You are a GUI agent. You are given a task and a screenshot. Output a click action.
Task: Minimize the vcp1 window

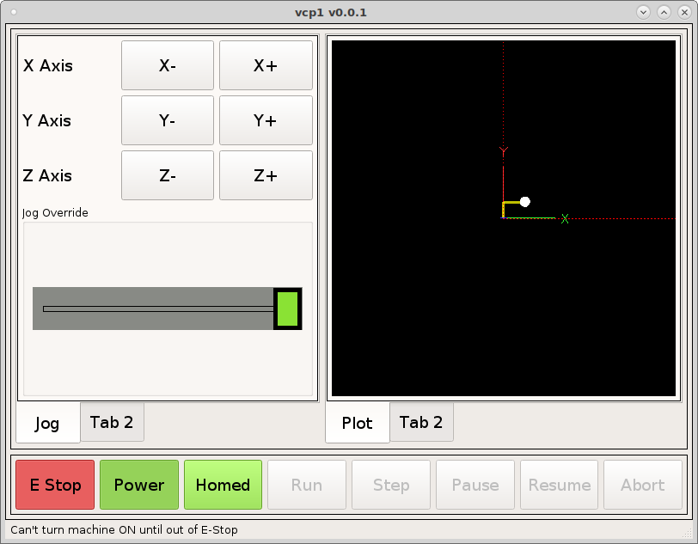(x=643, y=12)
